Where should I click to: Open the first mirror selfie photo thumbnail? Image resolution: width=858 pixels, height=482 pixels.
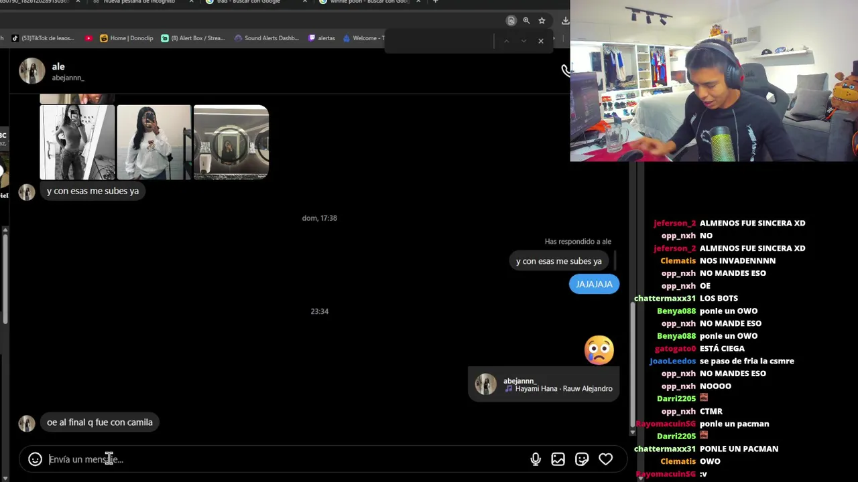[77, 142]
